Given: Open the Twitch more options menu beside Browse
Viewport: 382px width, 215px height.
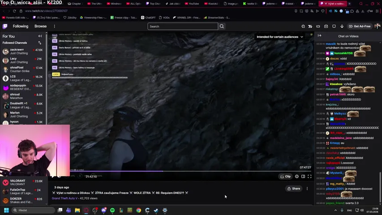Looking at the screenshot, I should [x=54, y=26].
